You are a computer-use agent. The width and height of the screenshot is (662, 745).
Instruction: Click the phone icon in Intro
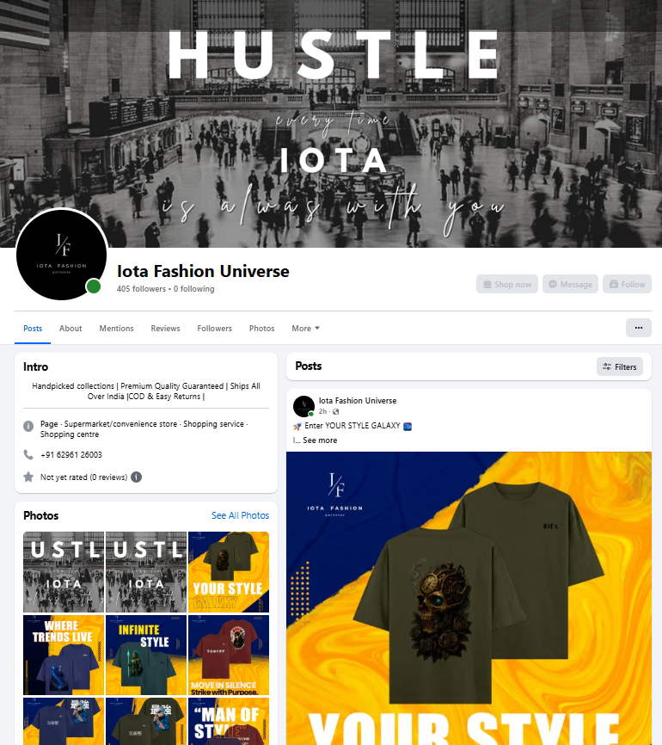coord(28,455)
